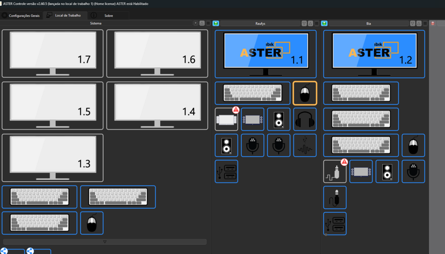Select the mouse icon in Raufys workplace

tap(305, 93)
